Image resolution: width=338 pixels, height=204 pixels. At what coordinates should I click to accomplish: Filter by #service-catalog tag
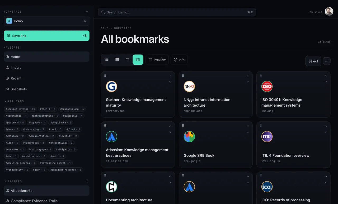pyautogui.click(x=20, y=109)
